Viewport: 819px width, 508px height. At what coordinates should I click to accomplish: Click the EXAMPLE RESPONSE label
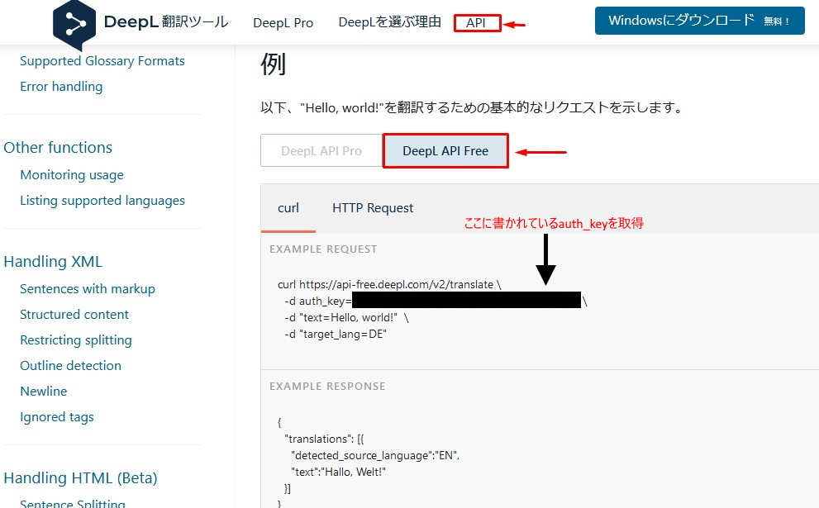tap(327, 387)
